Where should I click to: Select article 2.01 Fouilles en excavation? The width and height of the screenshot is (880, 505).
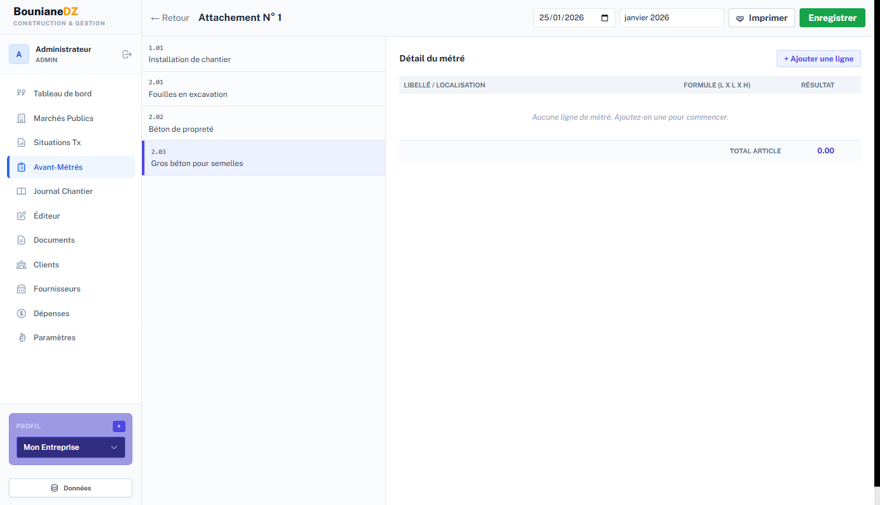coord(263,89)
